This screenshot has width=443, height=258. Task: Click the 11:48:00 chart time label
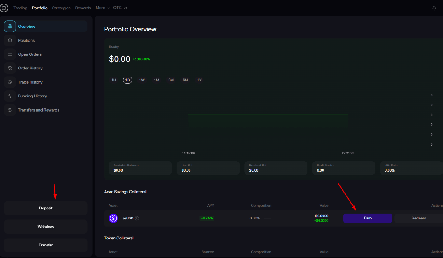[188, 153]
